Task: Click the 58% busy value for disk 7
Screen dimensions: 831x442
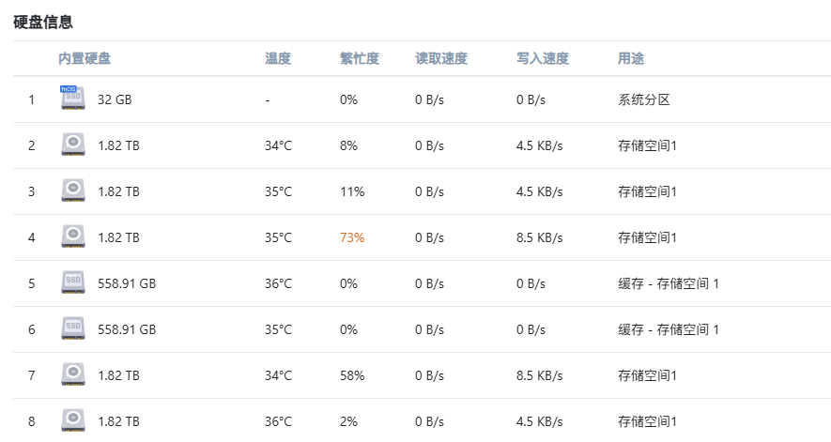Action: [352, 375]
